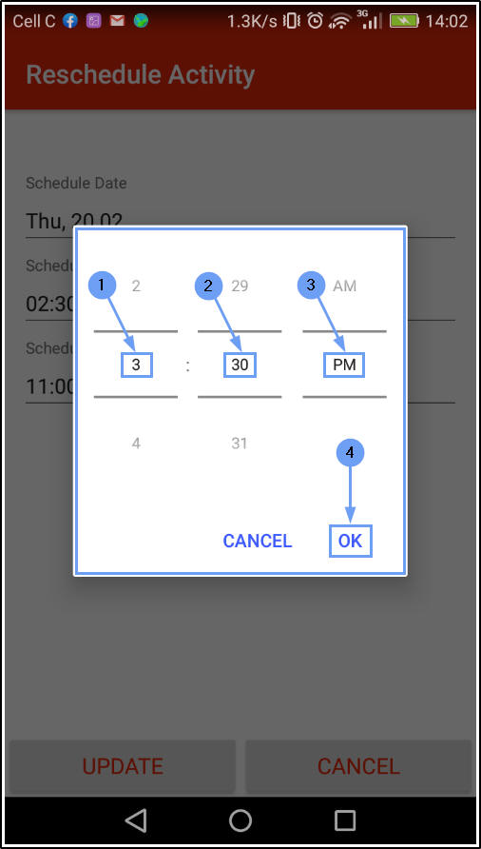Image resolution: width=481 pixels, height=849 pixels.
Task: Tap the Android home circle button
Action: click(x=240, y=820)
